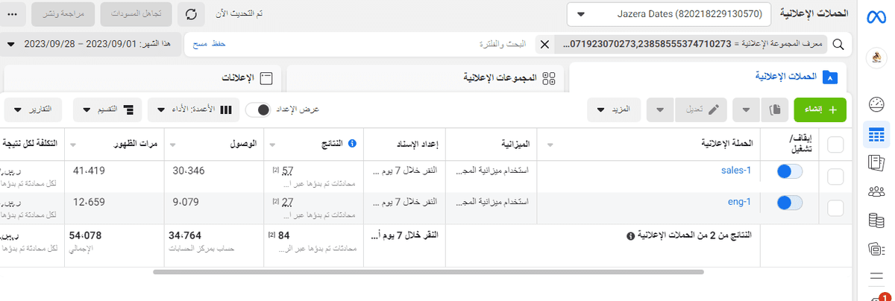Image resolution: width=895 pixels, height=301 pixels.
Task: Click the green إنشاء create button
Action: click(820, 110)
